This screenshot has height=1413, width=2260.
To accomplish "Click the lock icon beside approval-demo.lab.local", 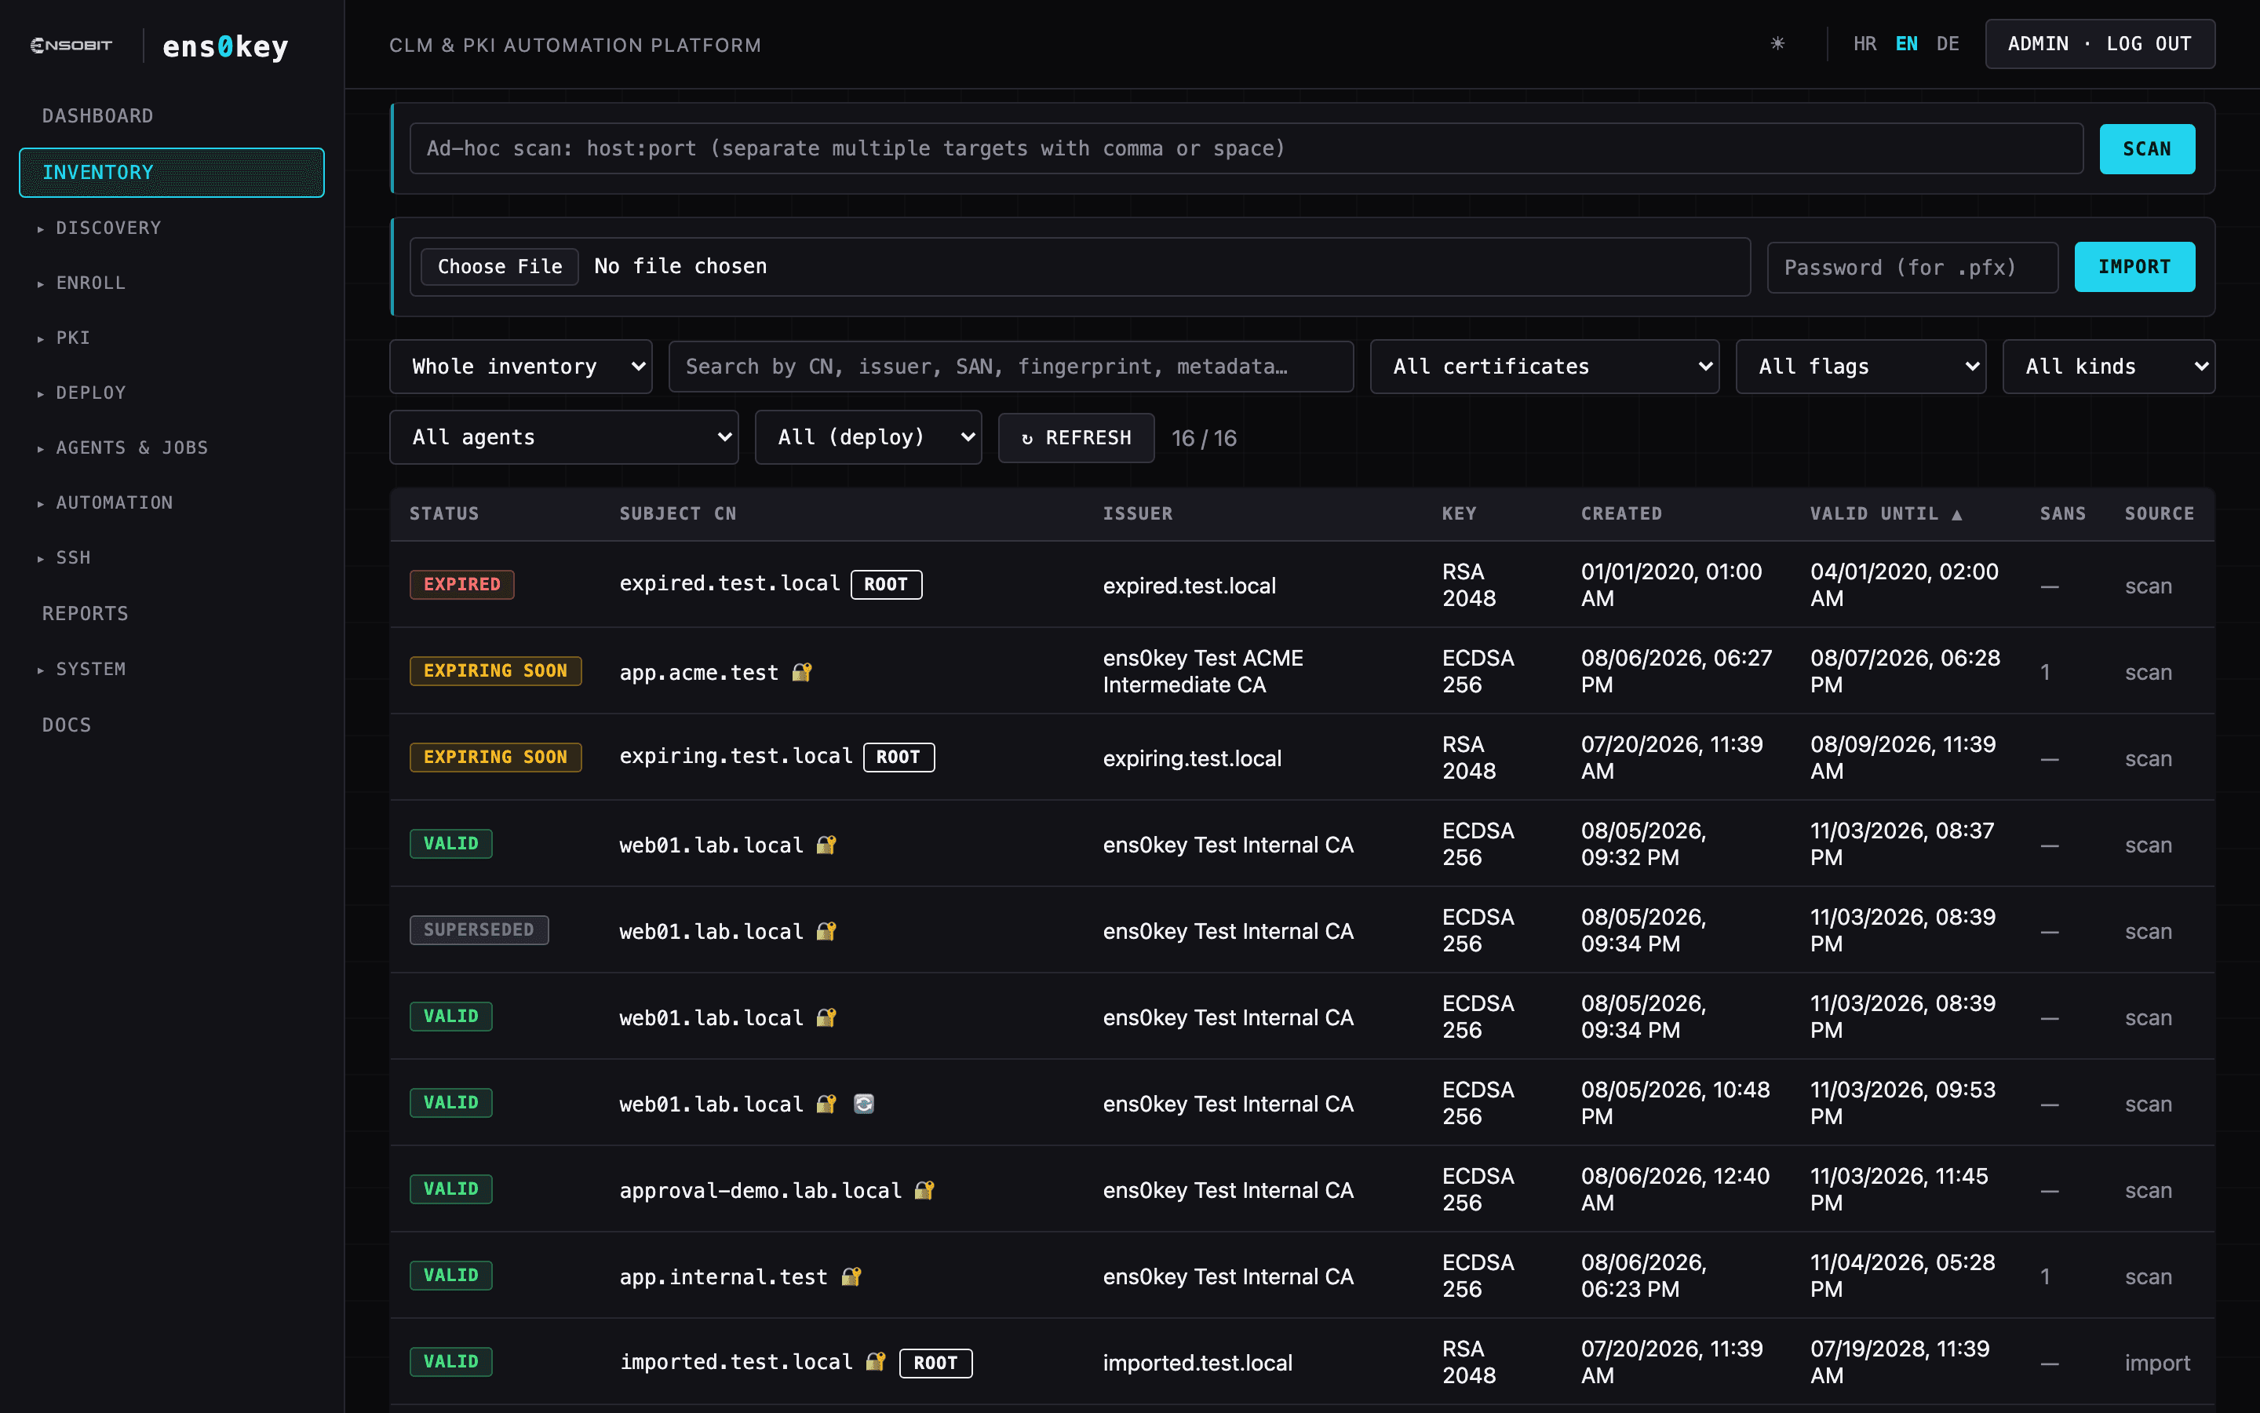I will point(924,1189).
